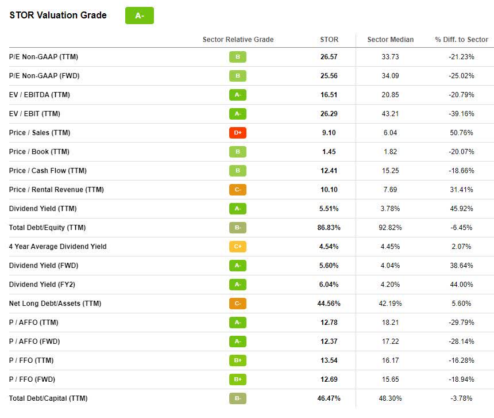Open the P/E Non-GAAP (TTM) metric
494x418 pixels.
(x=44, y=57)
